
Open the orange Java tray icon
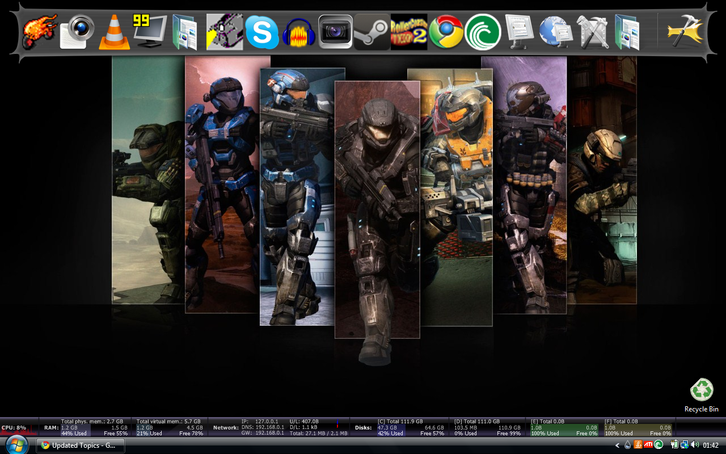coord(638,445)
